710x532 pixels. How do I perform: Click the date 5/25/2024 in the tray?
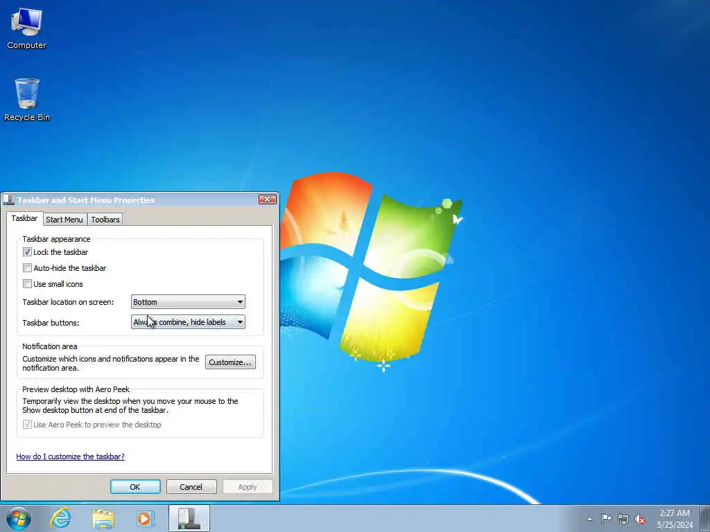click(x=675, y=525)
